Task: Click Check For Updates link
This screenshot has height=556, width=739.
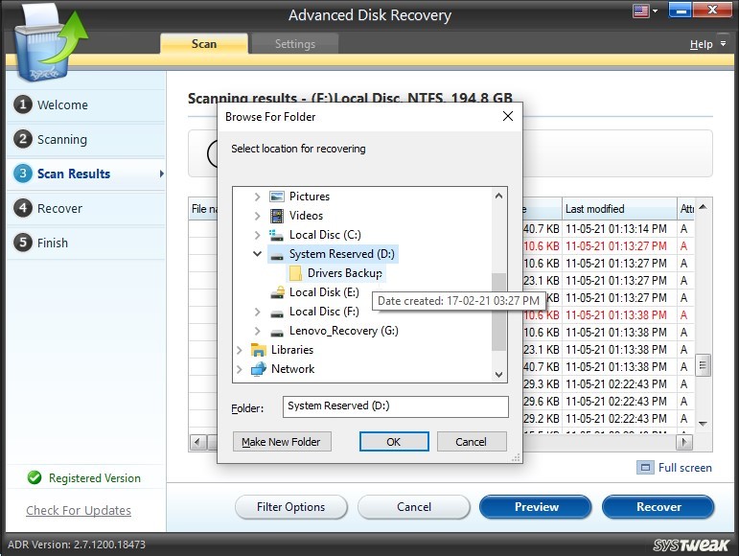Action: coord(79,510)
